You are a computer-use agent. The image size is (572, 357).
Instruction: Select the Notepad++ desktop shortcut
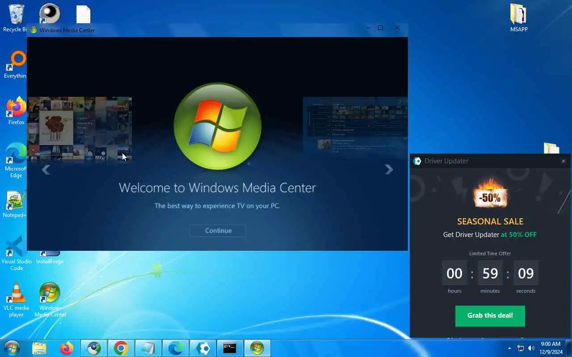tap(15, 204)
